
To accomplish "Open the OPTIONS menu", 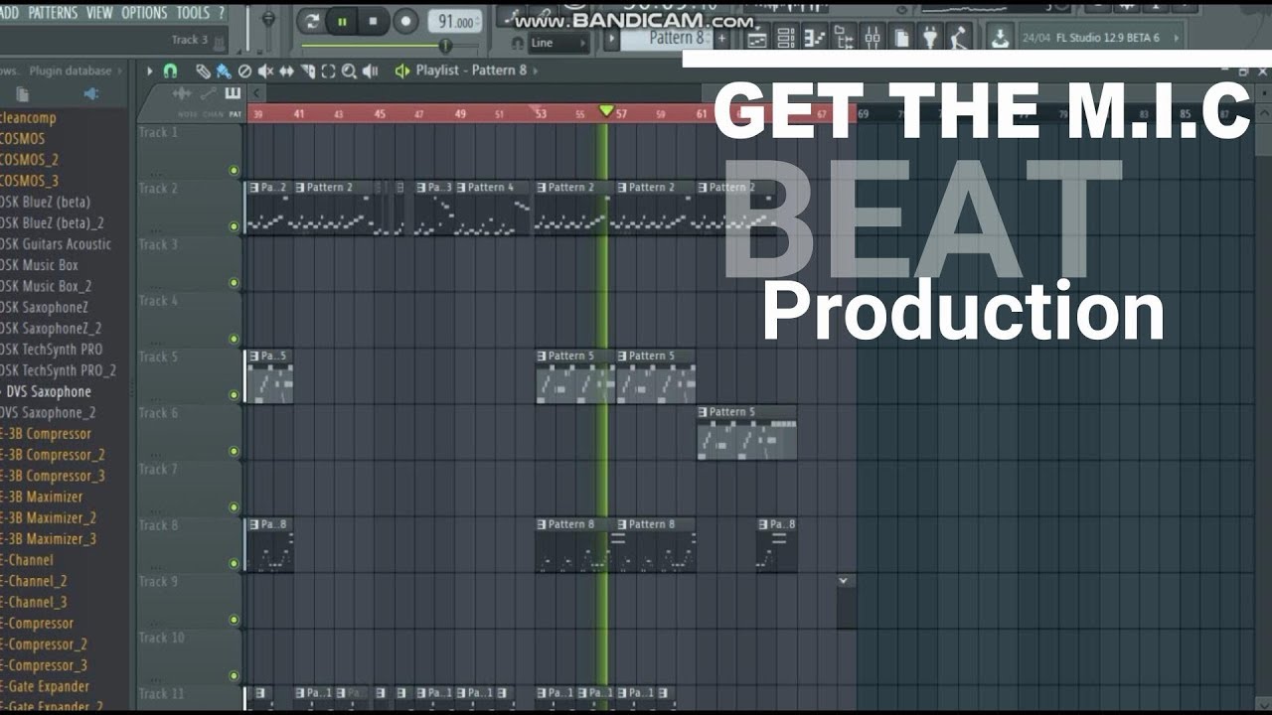I will coord(144,13).
